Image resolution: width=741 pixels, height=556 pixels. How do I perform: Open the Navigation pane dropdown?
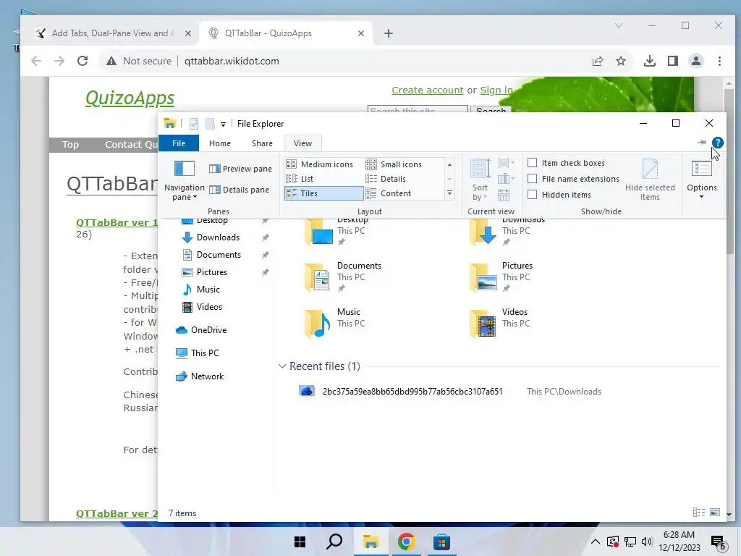(x=185, y=181)
